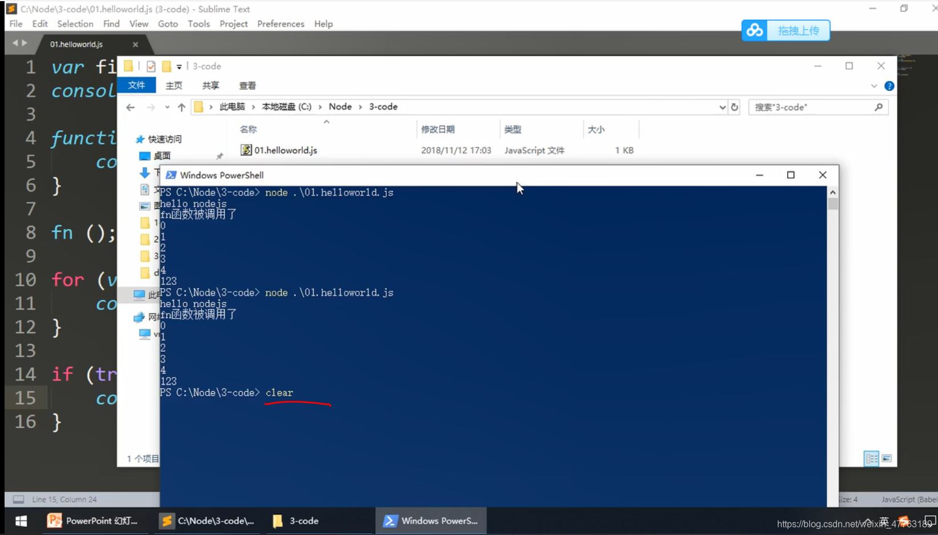Open the 文件 ribbon tab in Explorer
938x535 pixels.
tap(136, 85)
